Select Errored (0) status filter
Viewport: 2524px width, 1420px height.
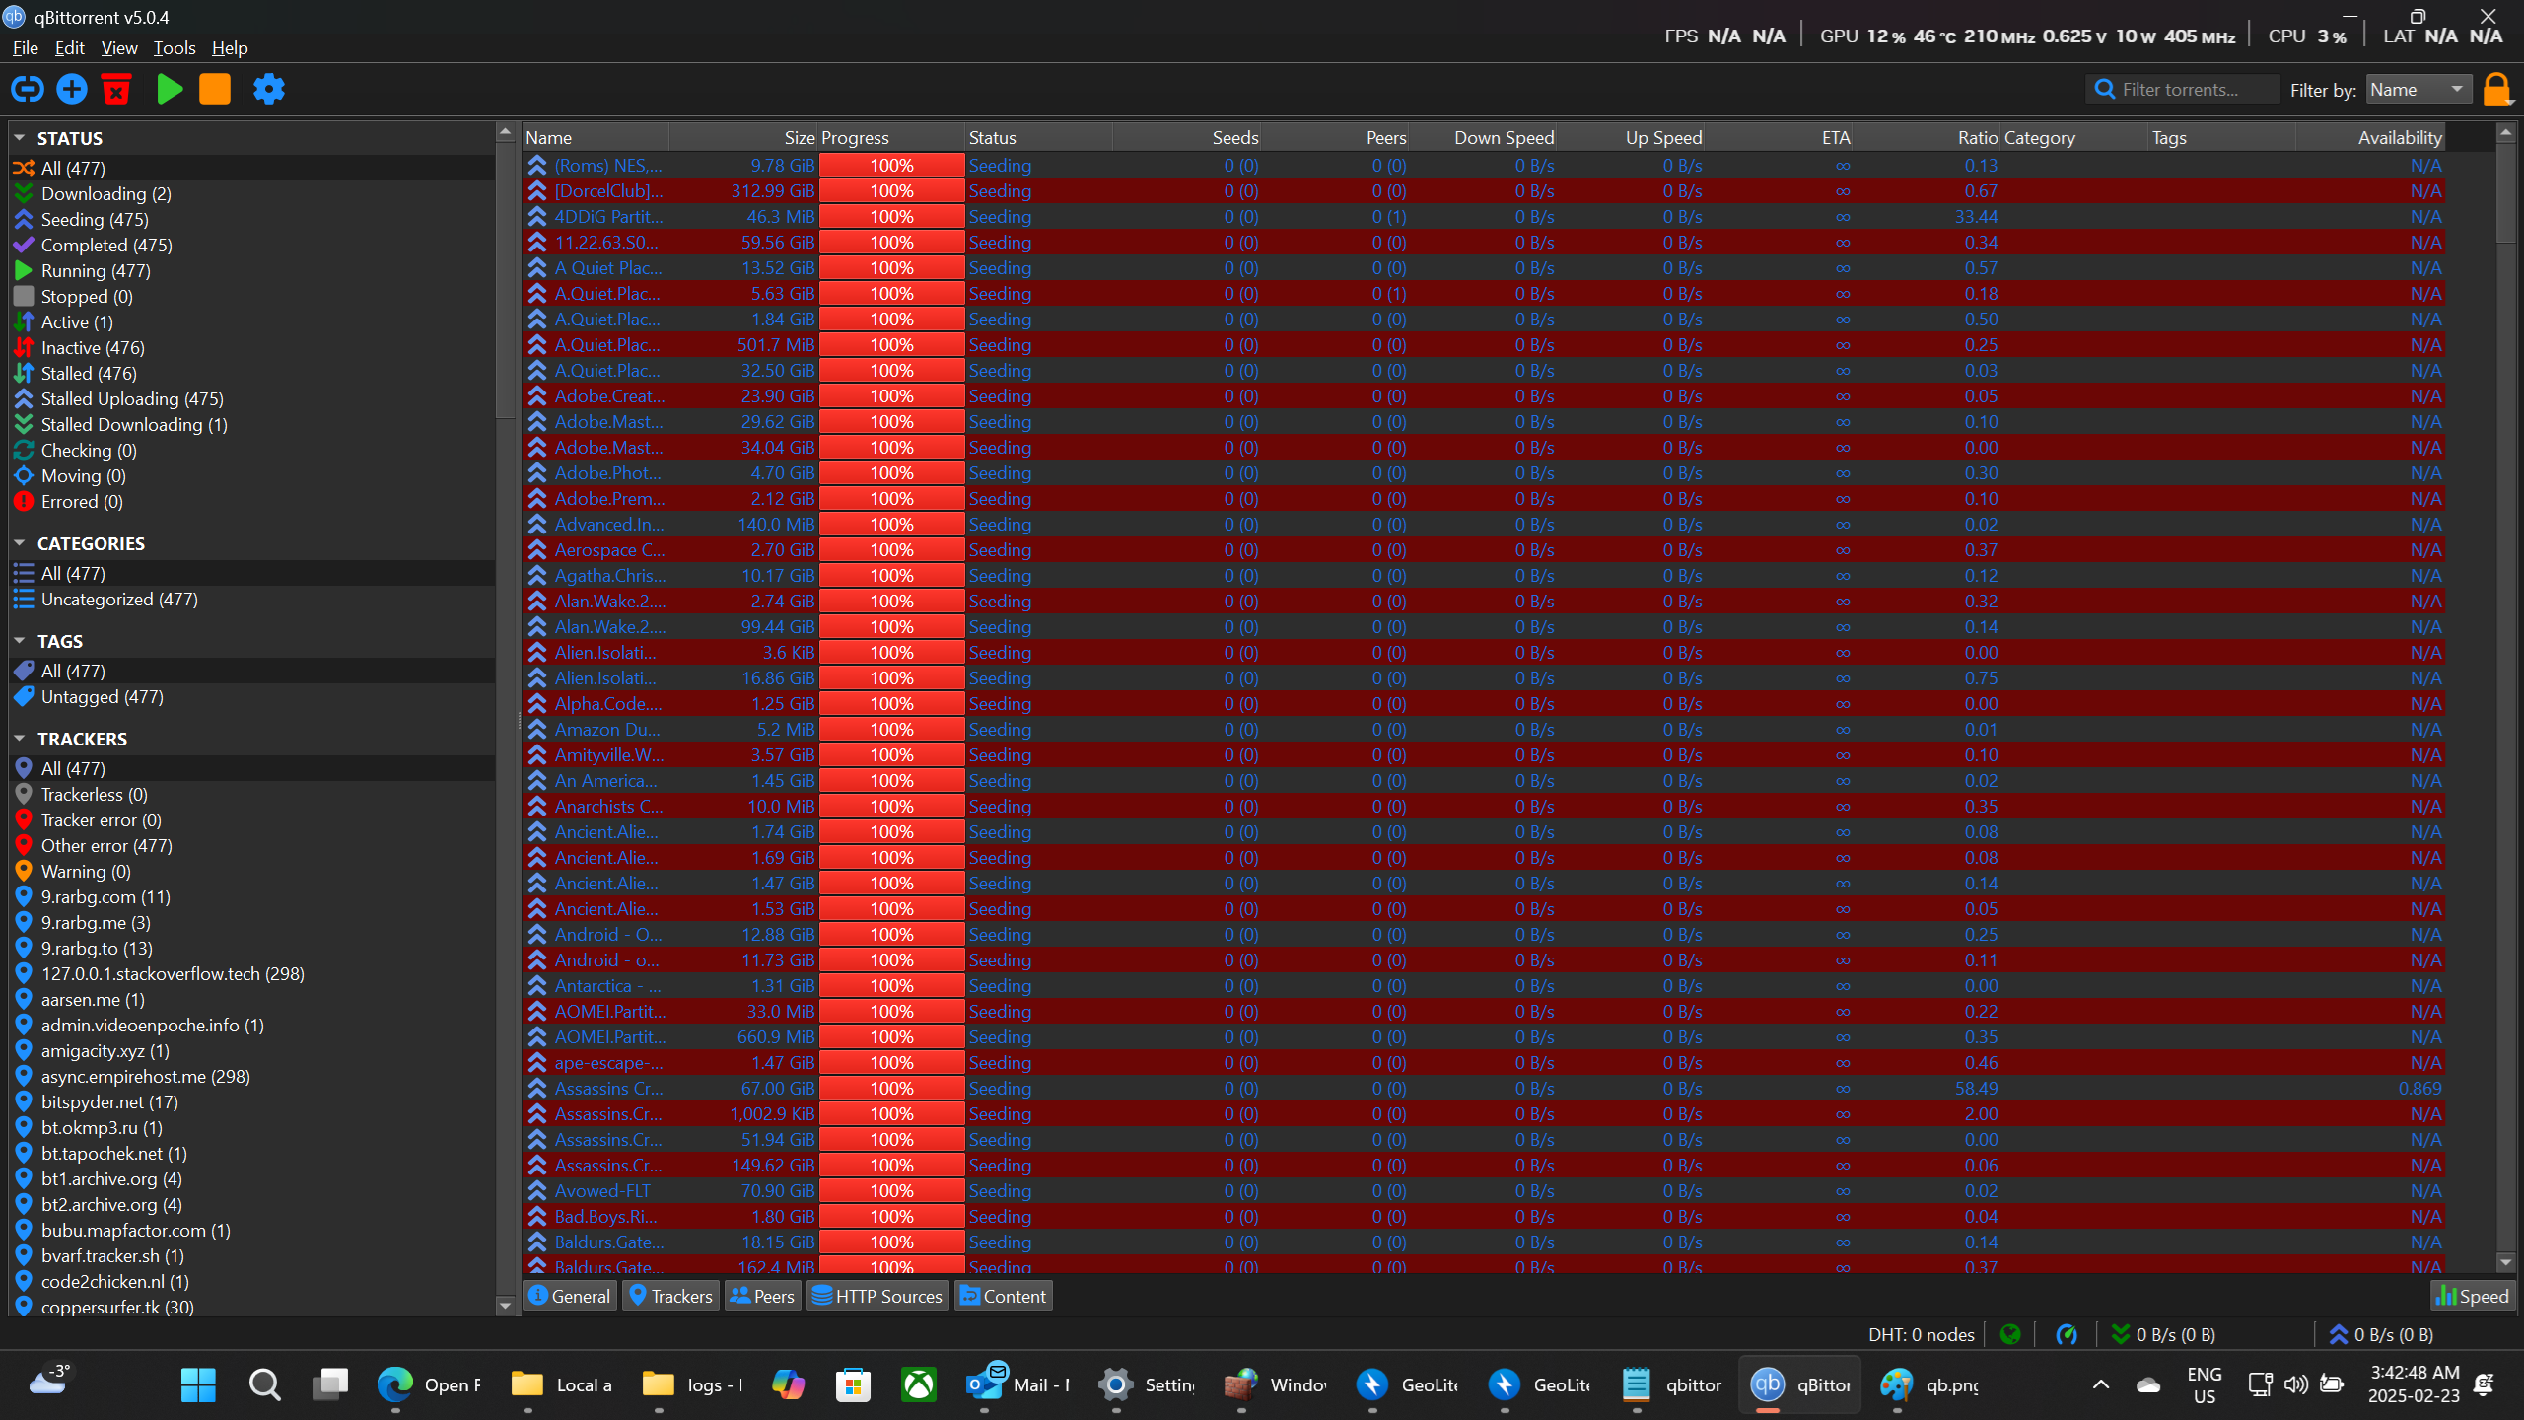coord(252,502)
